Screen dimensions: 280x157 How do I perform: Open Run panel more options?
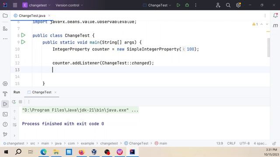(x=29, y=102)
